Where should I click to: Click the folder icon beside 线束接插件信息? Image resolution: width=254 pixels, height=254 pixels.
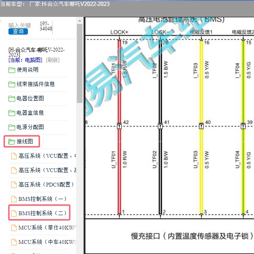coord(12,84)
